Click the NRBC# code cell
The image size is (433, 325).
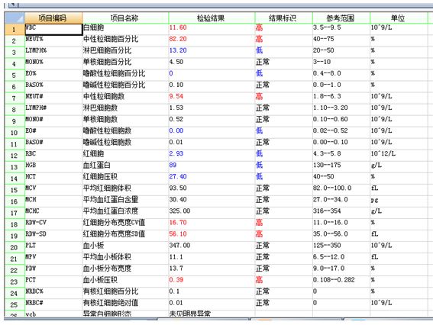coord(53,305)
